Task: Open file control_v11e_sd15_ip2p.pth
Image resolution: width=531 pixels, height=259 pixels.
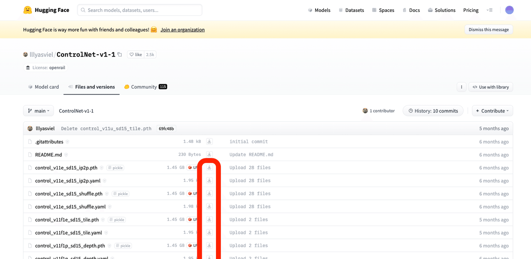Action: click(x=66, y=168)
